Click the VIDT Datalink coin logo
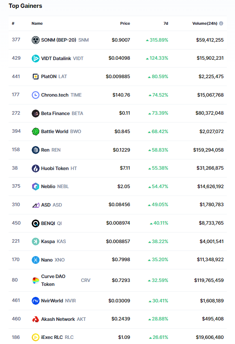Image resolution: width=235 pixels, height=344 pixels. click(x=36, y=59)
